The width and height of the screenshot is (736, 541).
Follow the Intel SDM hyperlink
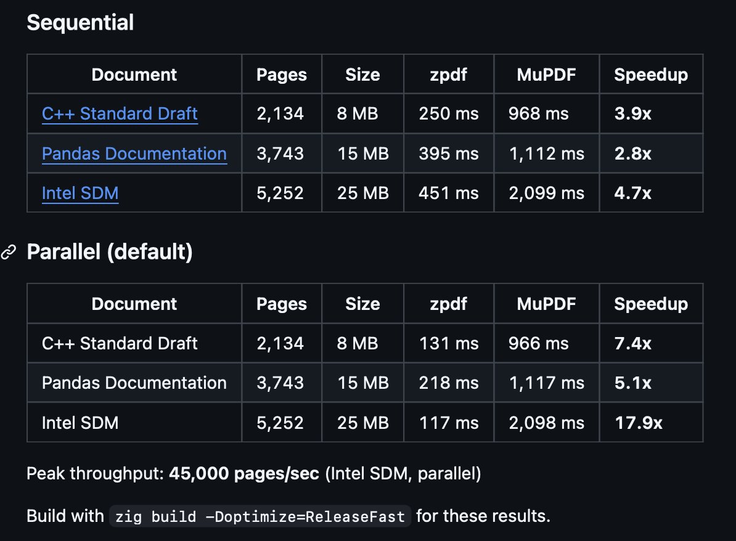80,193
